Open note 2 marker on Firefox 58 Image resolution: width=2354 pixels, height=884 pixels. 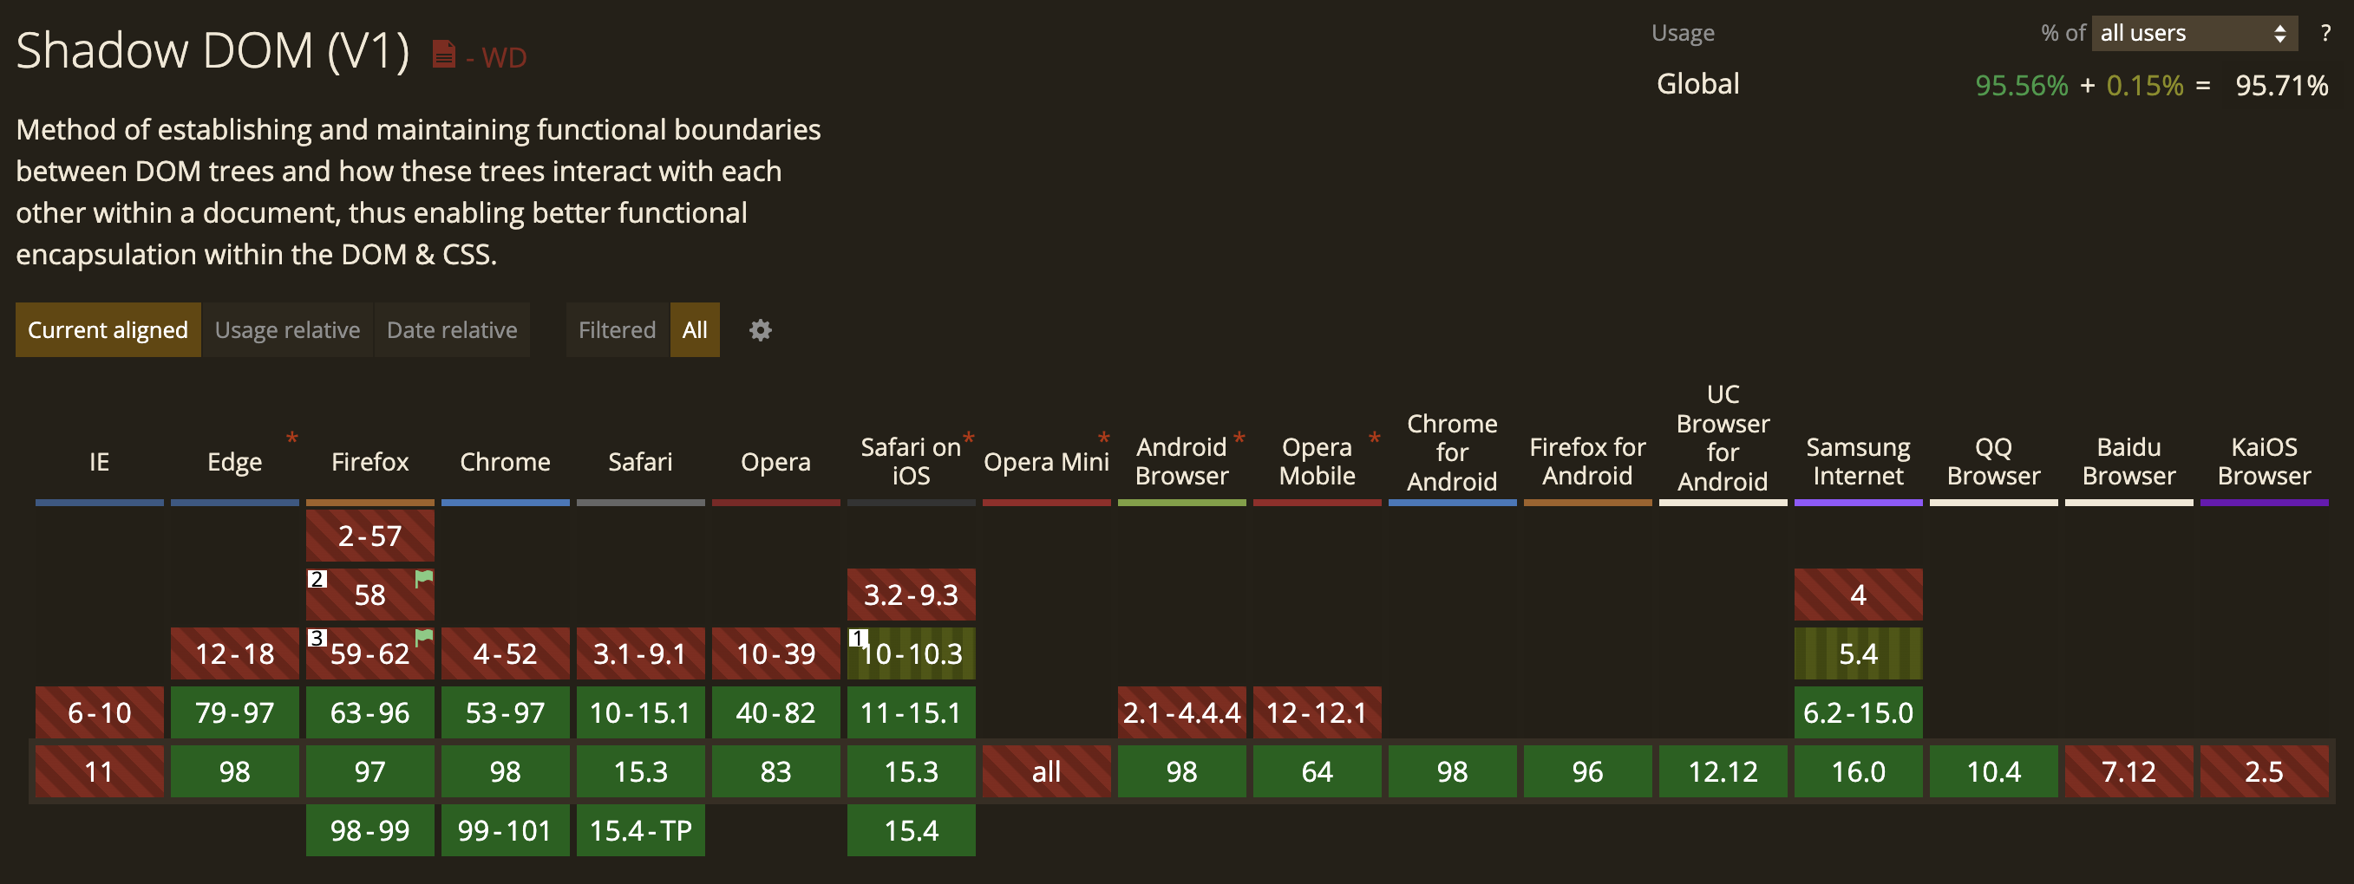pyautogui.click(x=317, y=579)
